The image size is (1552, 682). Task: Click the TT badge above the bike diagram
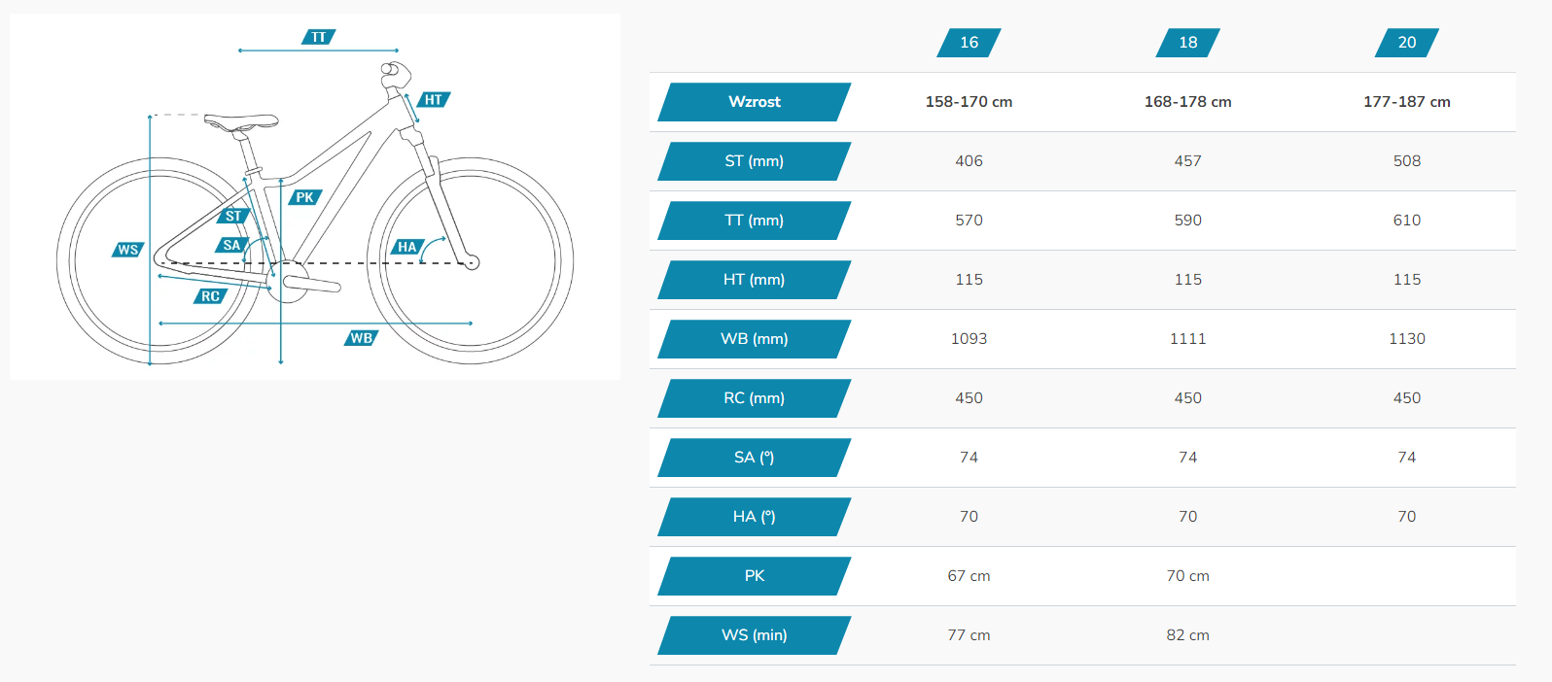[318, 37]
